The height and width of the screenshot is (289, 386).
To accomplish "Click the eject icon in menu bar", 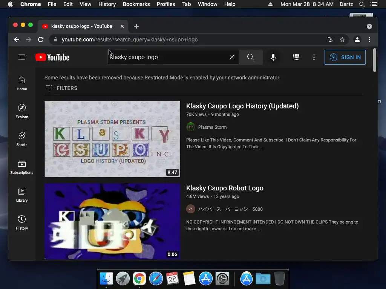I will tap(270, 4).
